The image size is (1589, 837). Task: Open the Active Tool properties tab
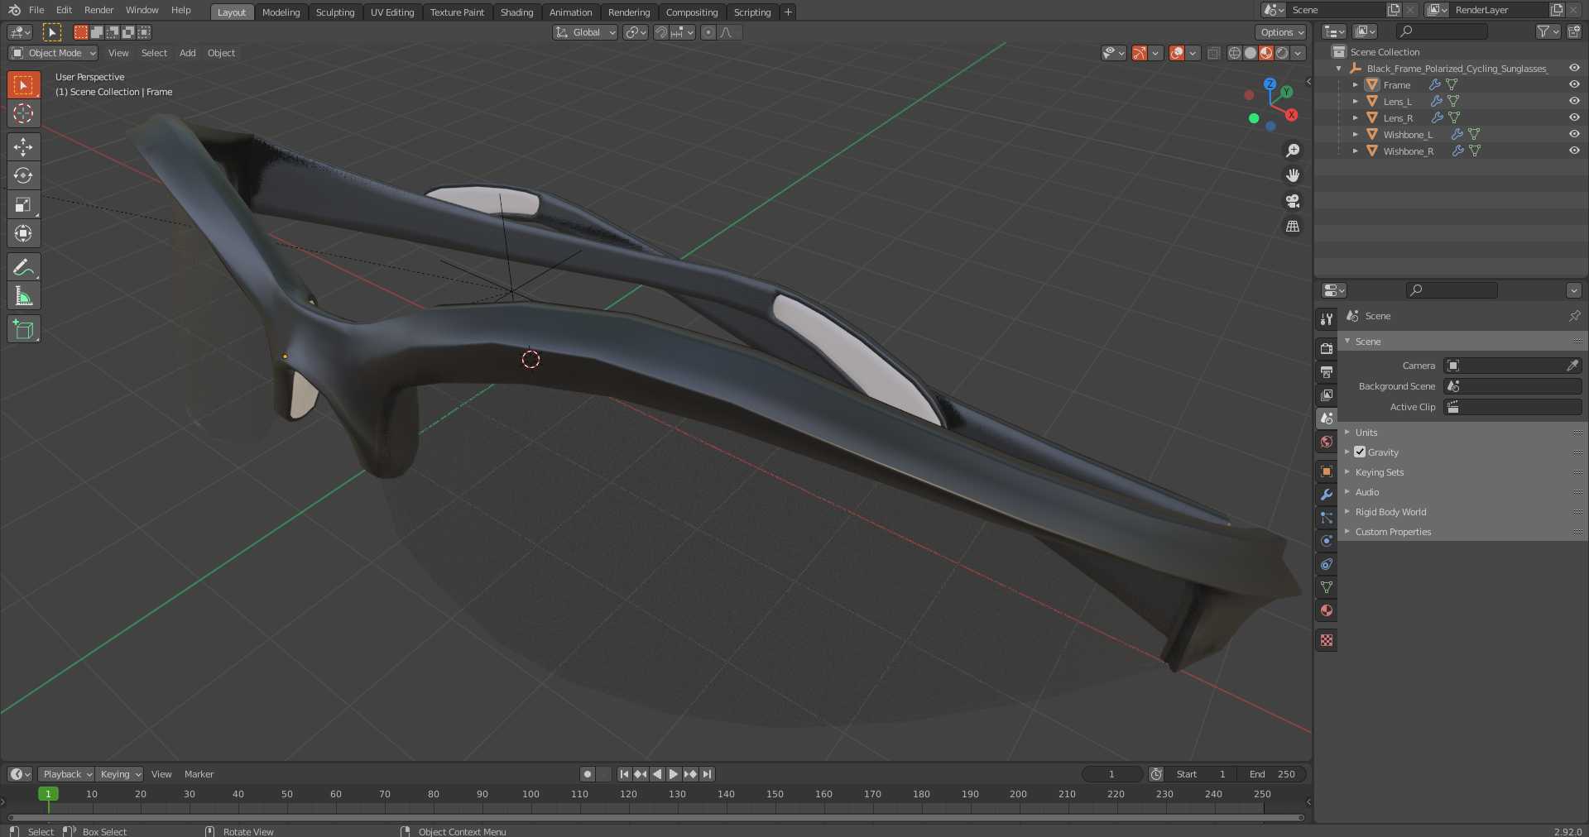point(1327,318)
